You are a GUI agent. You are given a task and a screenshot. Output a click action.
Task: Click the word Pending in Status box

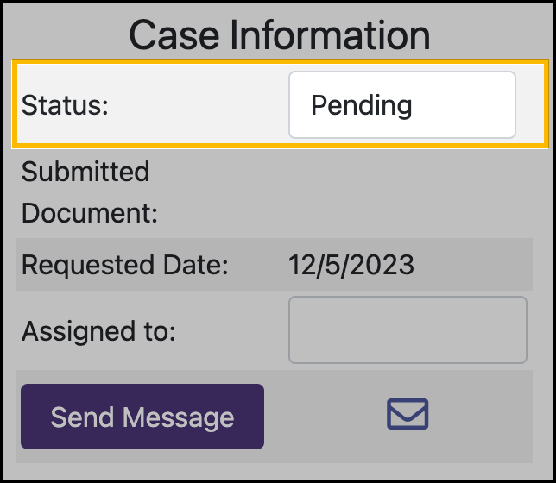361,105
